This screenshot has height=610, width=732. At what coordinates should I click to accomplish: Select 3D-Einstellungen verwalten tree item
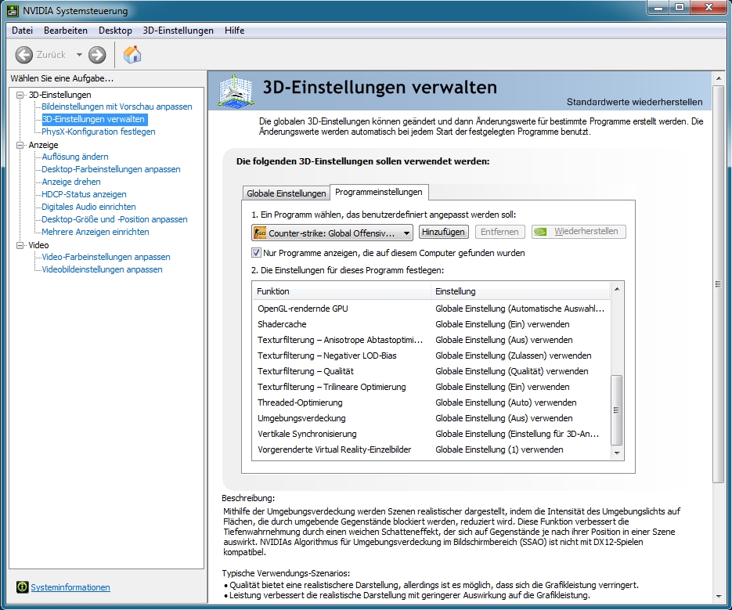93,119
